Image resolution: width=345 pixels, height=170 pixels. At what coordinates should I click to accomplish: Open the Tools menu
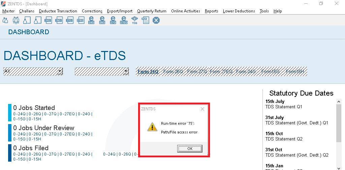[264, 11]
